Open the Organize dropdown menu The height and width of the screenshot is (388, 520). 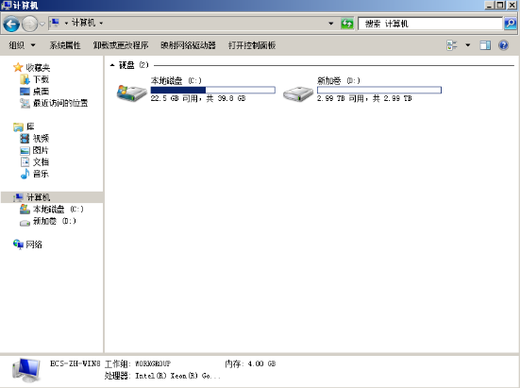click(22, 45)
